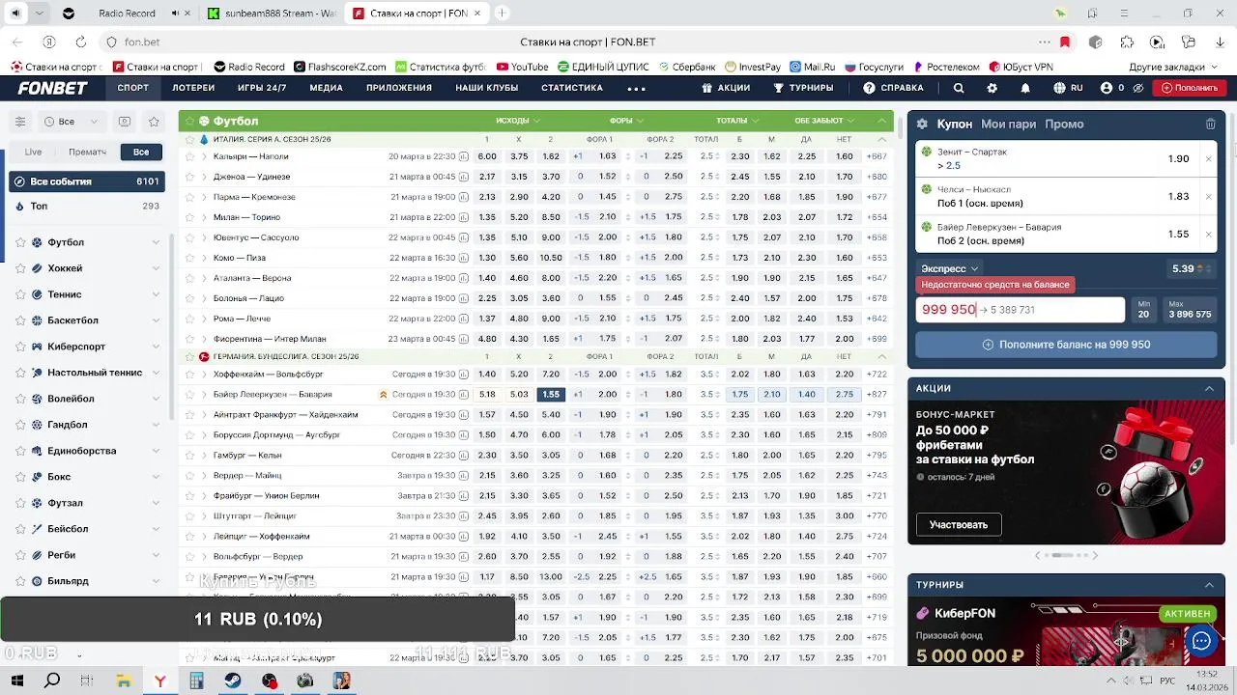Click the red Пополнить button
The image size is (1237, 695).
coord(1192,88)
